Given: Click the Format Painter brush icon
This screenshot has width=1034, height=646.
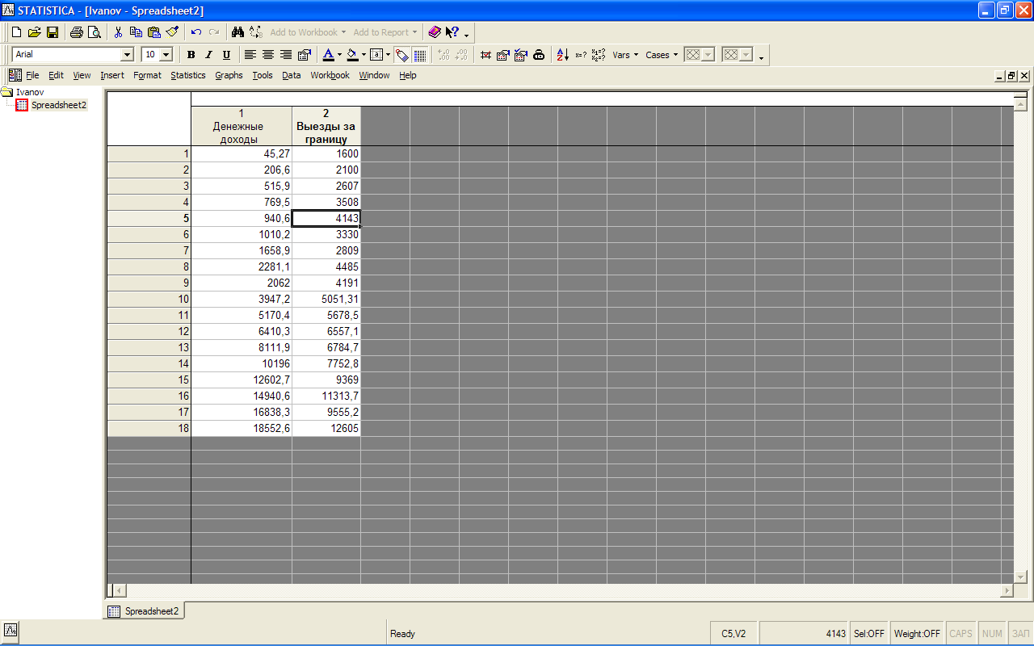Looking at the screenshot, I should pyautogui.click(x=171, y=32).
